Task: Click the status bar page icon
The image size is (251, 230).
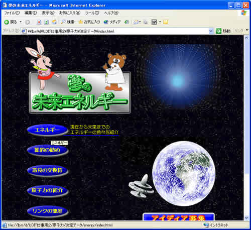Action: tap(5, 225)
